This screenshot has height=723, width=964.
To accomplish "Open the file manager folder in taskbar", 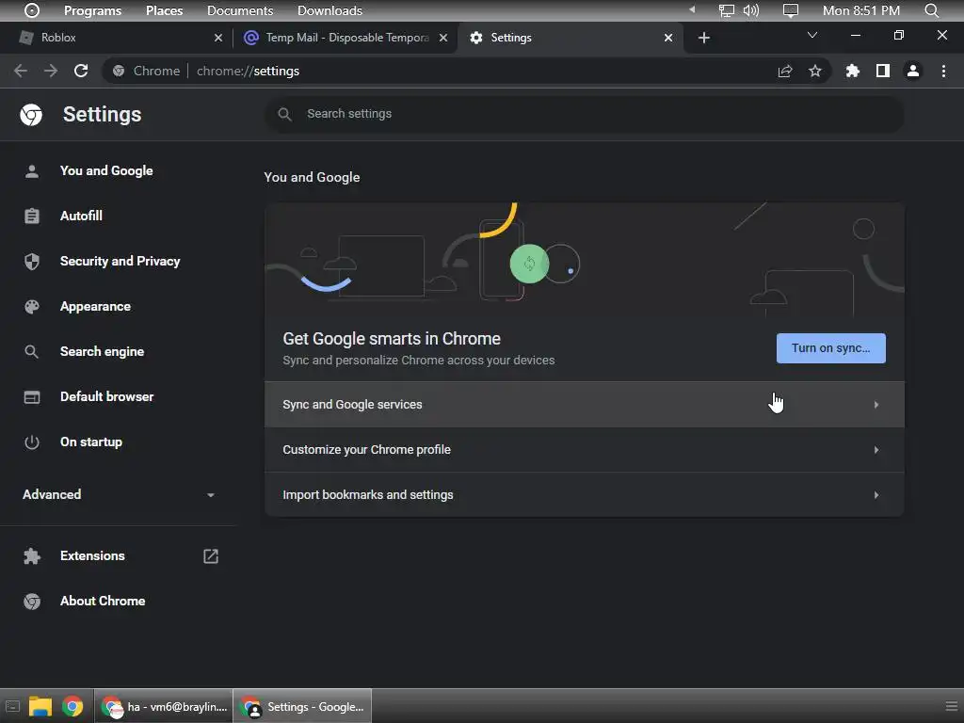I will [x=40, y=707].
